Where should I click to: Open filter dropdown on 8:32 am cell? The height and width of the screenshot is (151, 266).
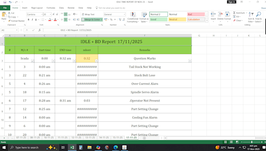74,61
